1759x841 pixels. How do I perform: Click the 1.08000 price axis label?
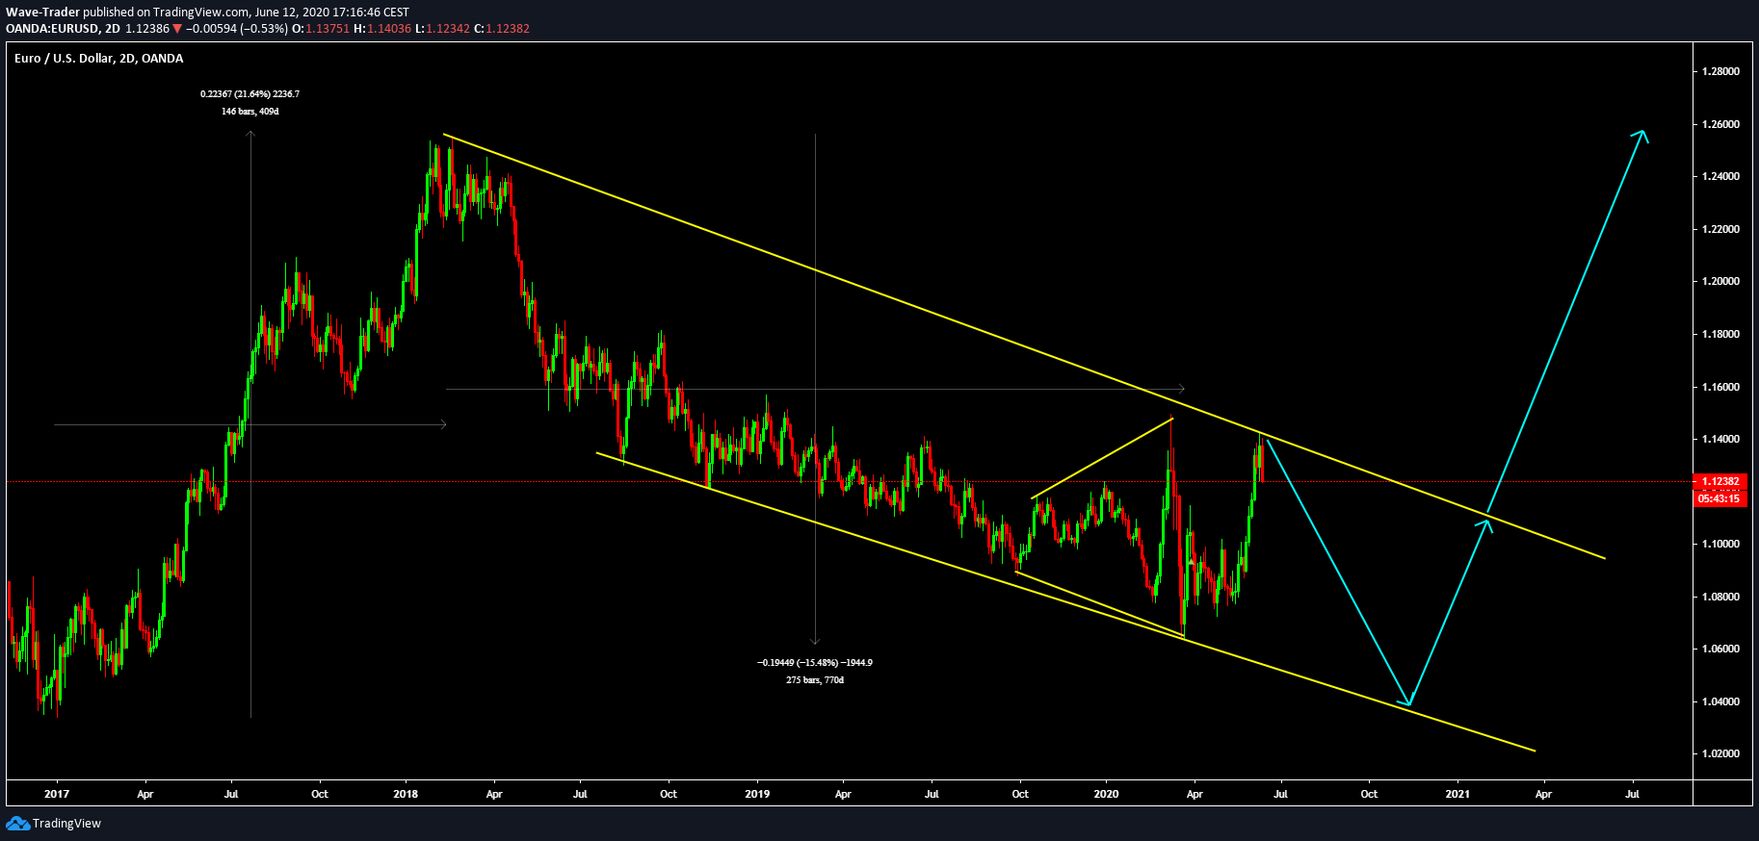tap(1720, 597)
